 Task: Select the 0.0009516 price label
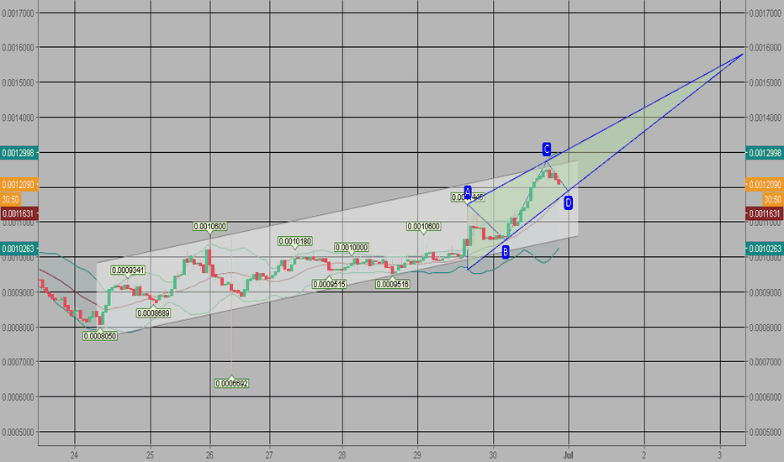click(393, 284)
